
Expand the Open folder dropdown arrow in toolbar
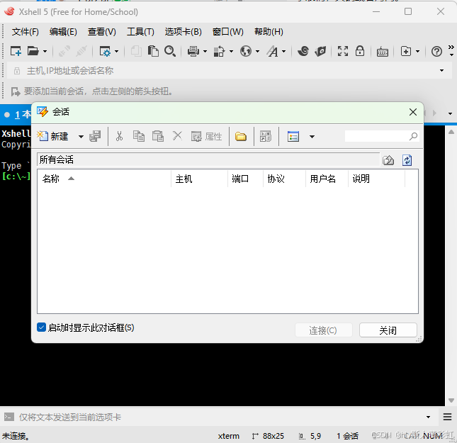[x=45, y=52]
